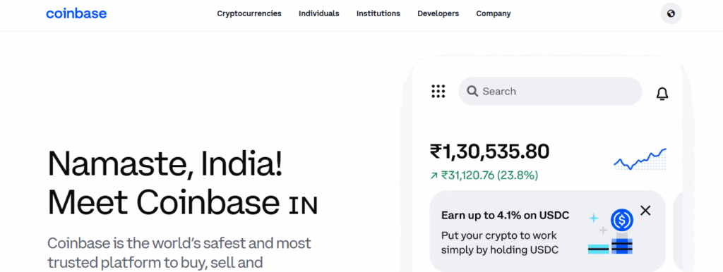Click into the Search field
Viewport: 723px width, 272px height.
click(x=549, y=91)
